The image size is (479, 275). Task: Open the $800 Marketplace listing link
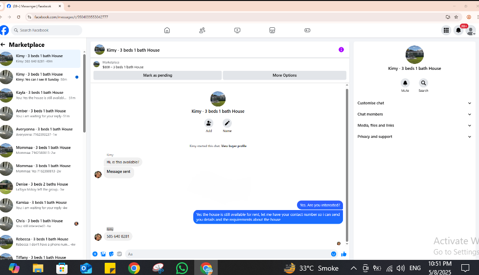(123, 67)
